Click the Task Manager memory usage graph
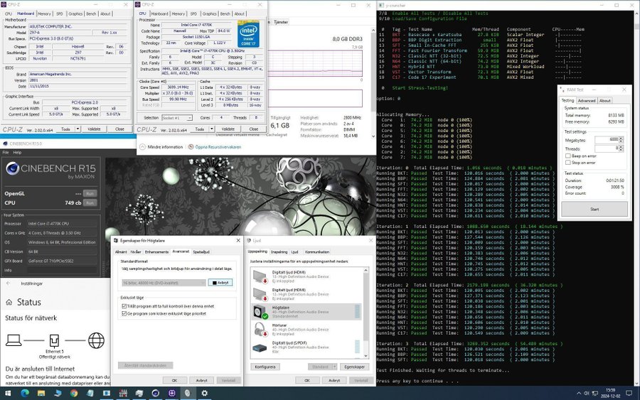This screenshot has height=400, width=640. (x=315, y=63)
